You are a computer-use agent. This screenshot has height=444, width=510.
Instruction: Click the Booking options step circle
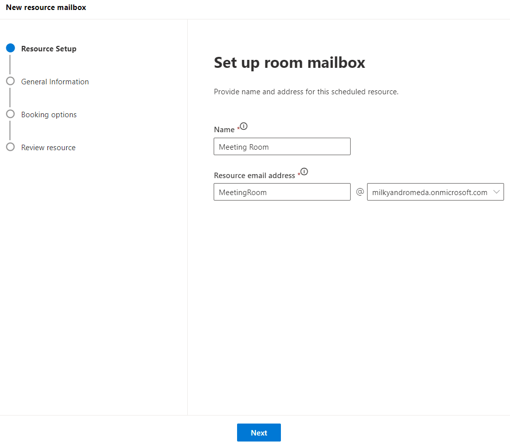point(10,114)
